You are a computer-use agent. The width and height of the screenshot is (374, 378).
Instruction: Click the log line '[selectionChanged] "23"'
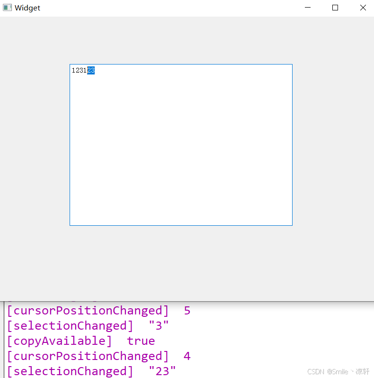[x=91, y=371]
